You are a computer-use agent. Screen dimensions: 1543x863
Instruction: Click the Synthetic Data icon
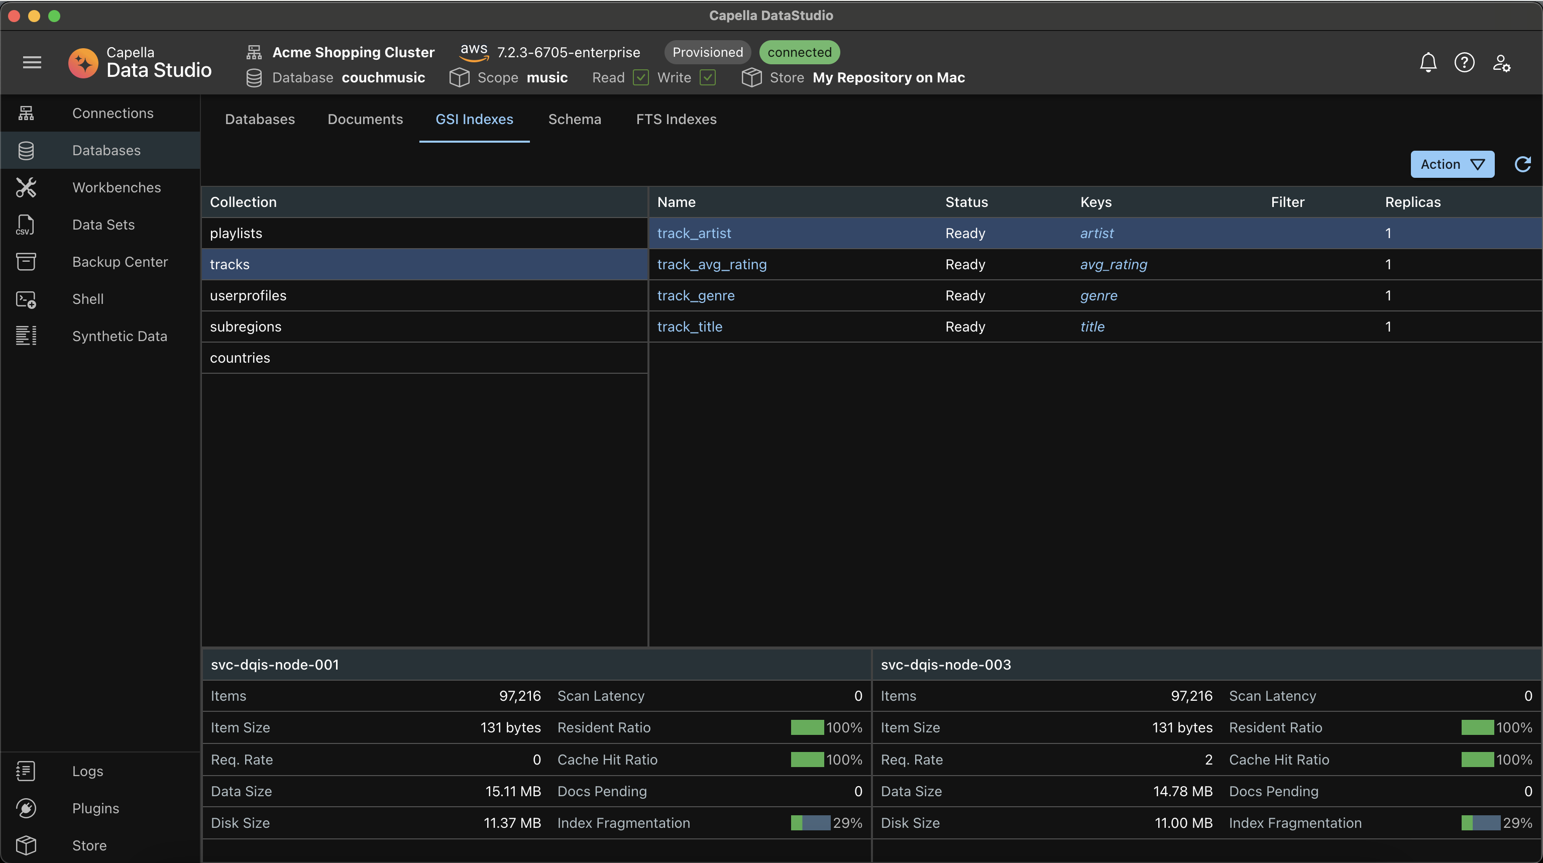pyautogui.click(x=26, y=336)
